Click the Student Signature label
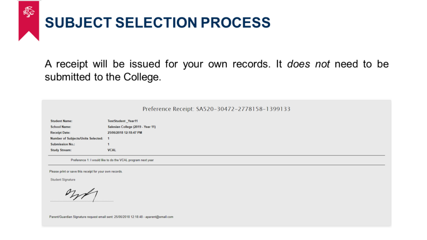 point(63,180)
